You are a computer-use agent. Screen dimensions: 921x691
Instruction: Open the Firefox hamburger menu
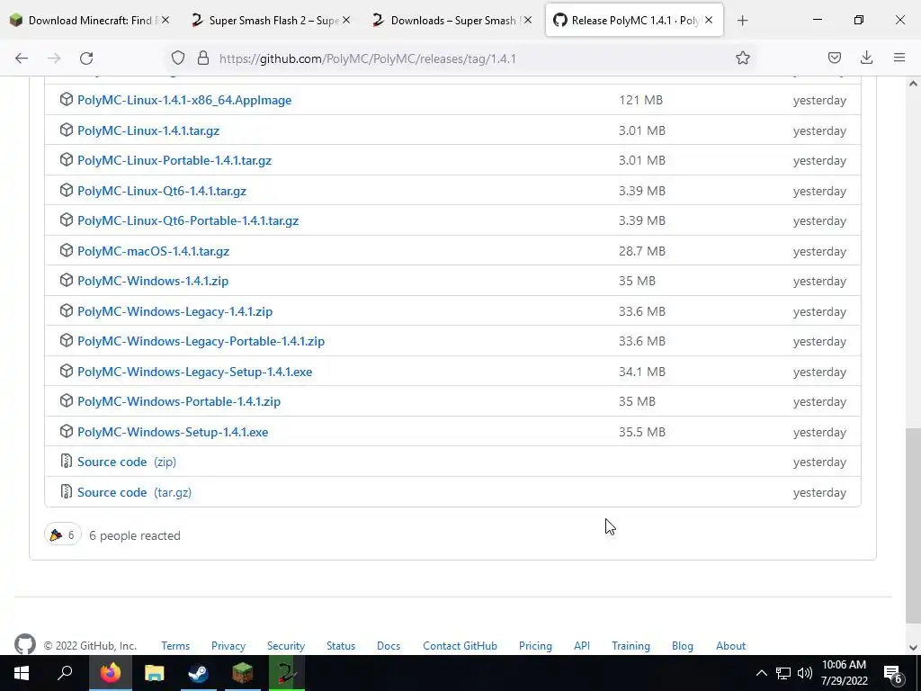pyautogui.click(x=899, y=58)
